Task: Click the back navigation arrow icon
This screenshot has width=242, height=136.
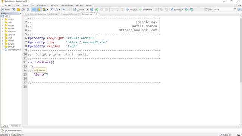Action: tap(64, 9)
